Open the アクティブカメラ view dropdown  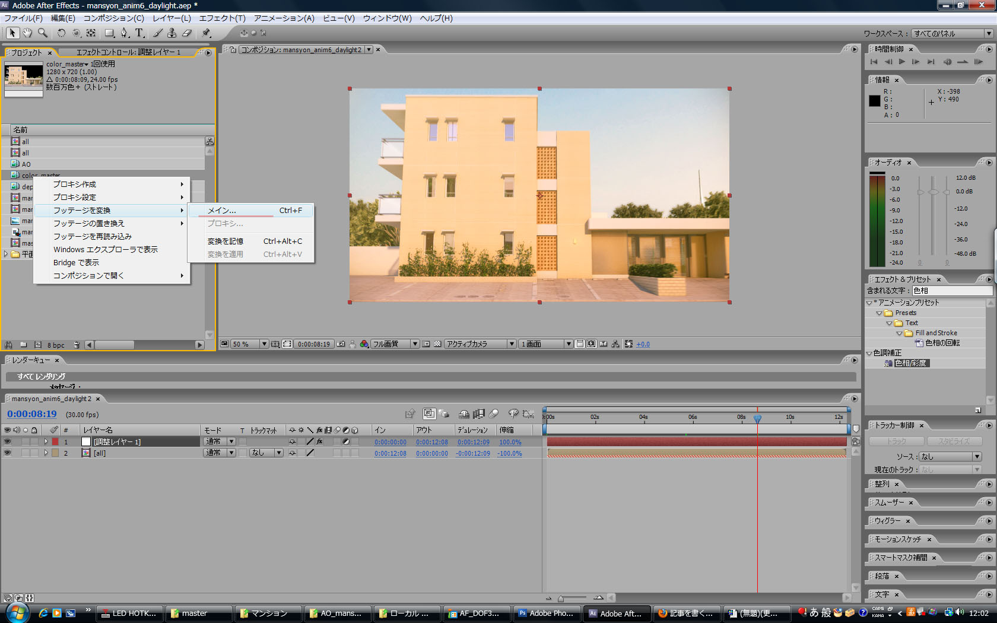(x=480, y=344)
